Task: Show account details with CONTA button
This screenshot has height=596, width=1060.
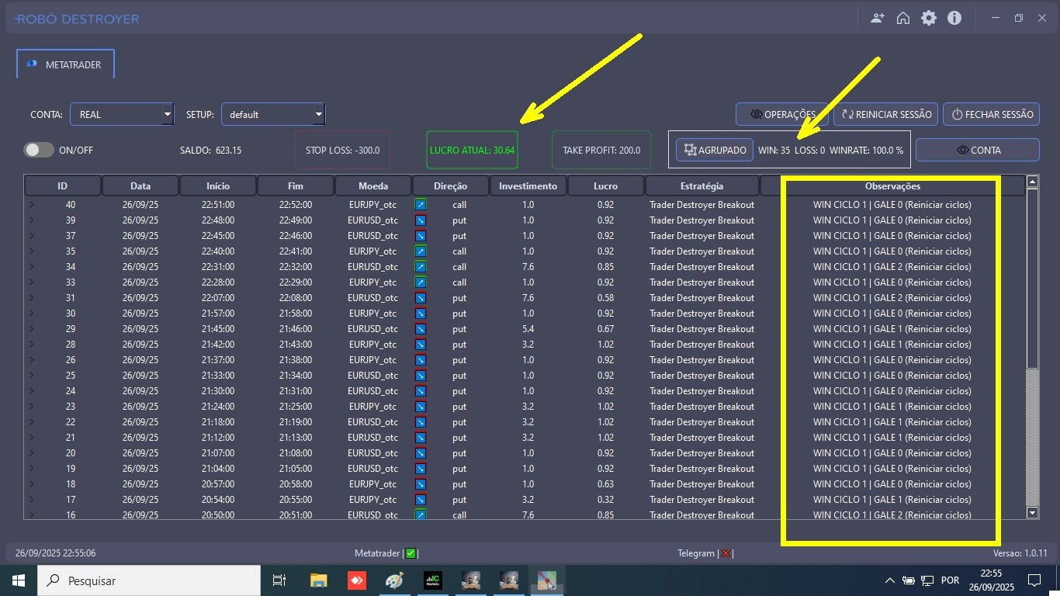Action: pos(977,151)
